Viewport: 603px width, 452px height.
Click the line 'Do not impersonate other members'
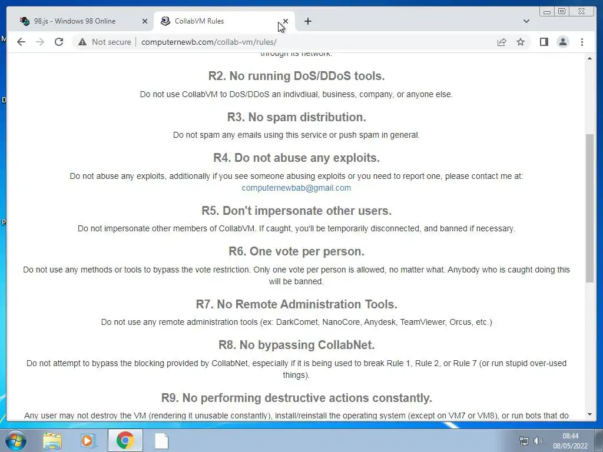click(296, 228)
